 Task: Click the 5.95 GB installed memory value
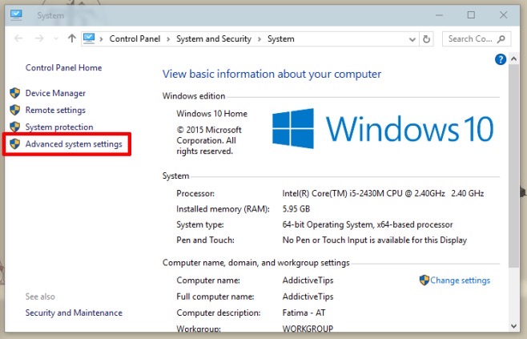(x=296, y=209)
